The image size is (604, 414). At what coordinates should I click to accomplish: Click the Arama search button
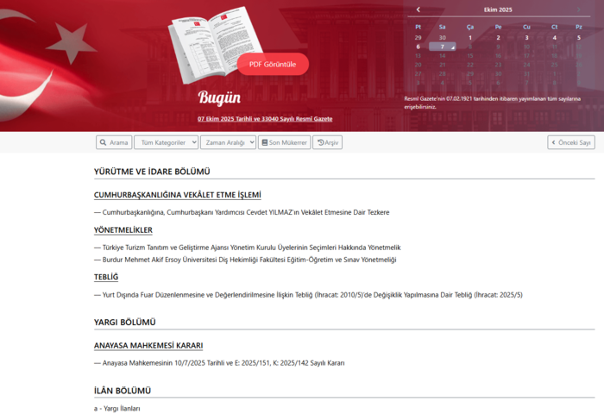point(114,142)
